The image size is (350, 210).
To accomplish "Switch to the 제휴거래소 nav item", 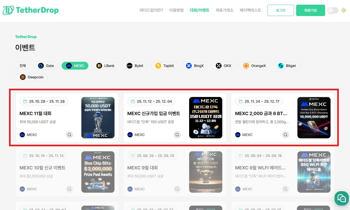I will [x=224, y=10].
